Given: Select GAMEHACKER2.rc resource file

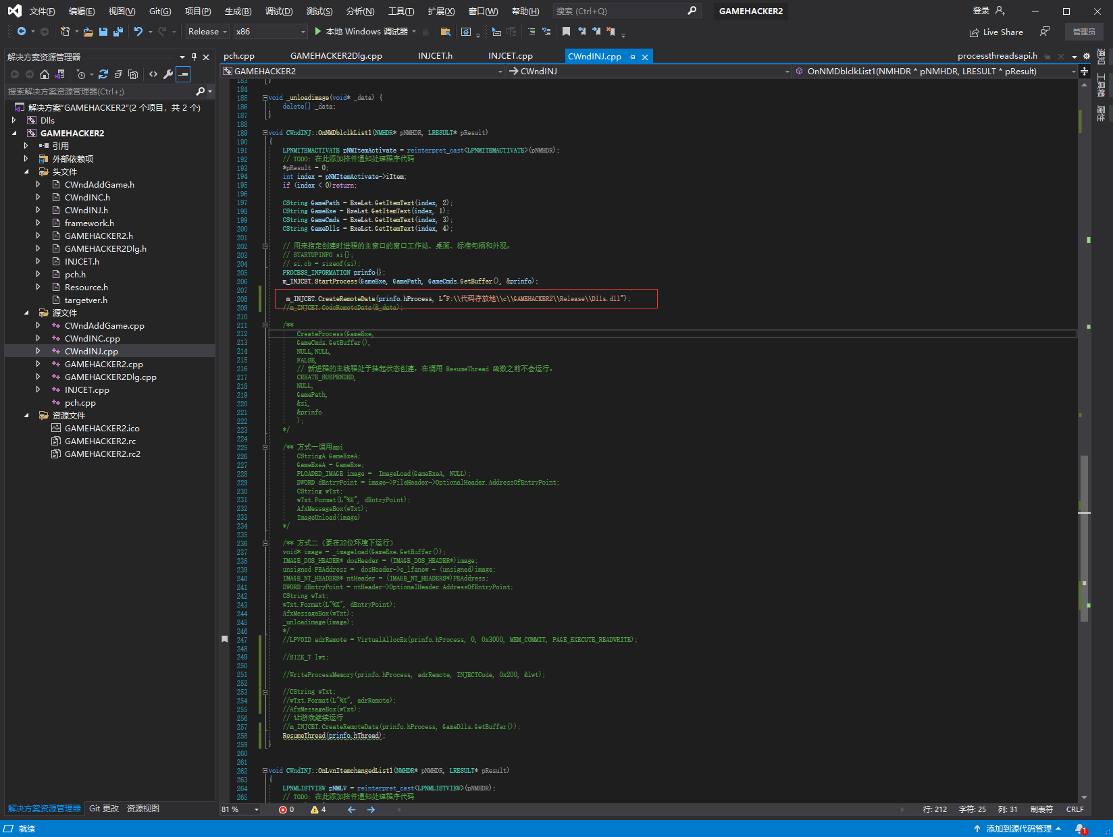Looking at the screenshot, I should (100, 441).
